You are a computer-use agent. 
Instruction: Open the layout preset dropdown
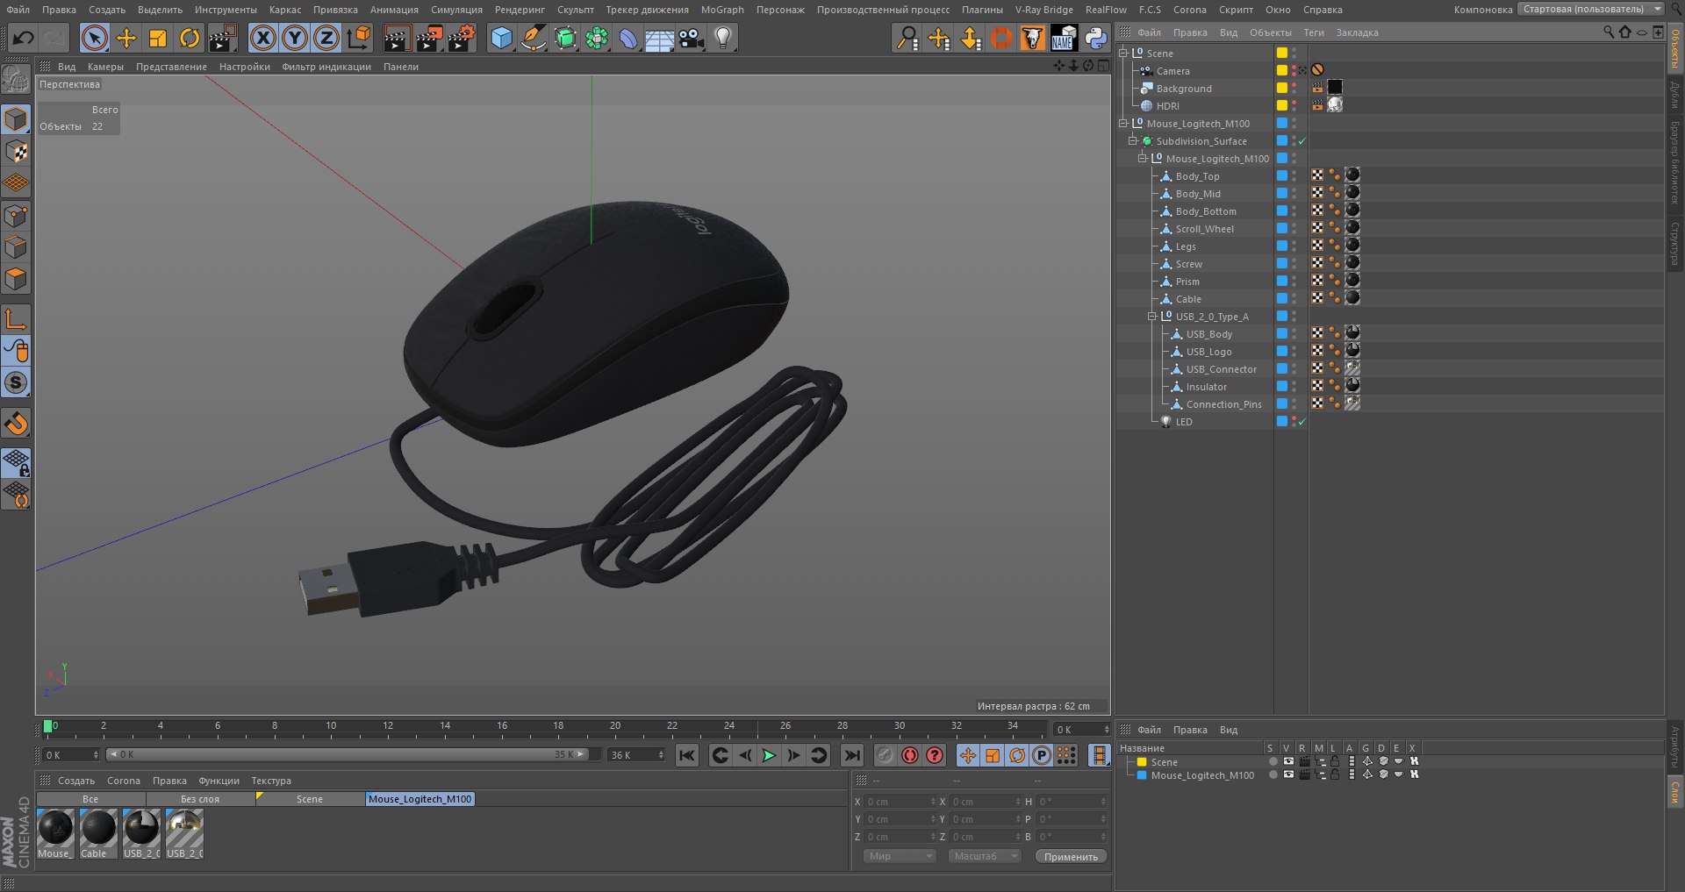[x=1592, y=9]
